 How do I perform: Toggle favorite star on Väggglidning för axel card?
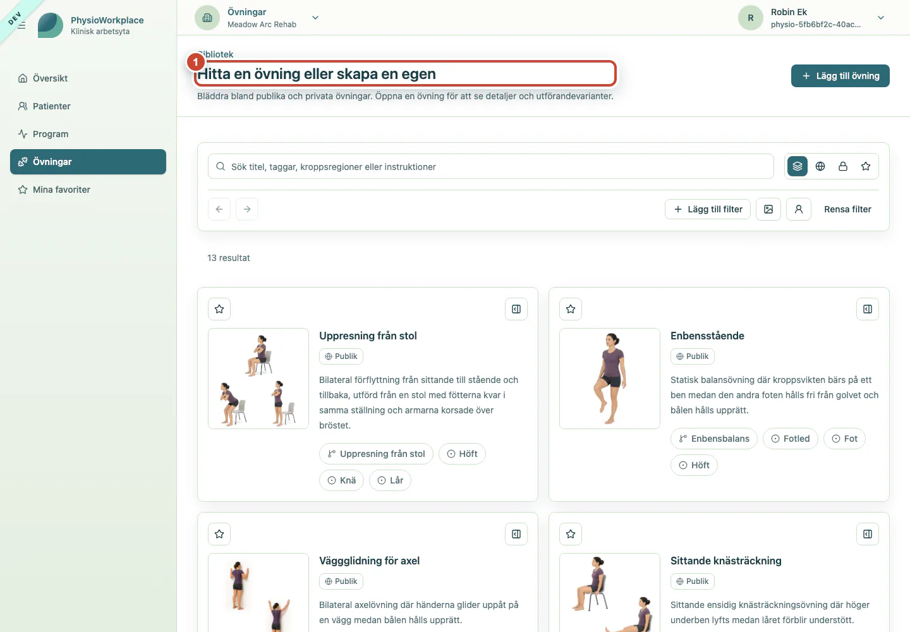219,534
